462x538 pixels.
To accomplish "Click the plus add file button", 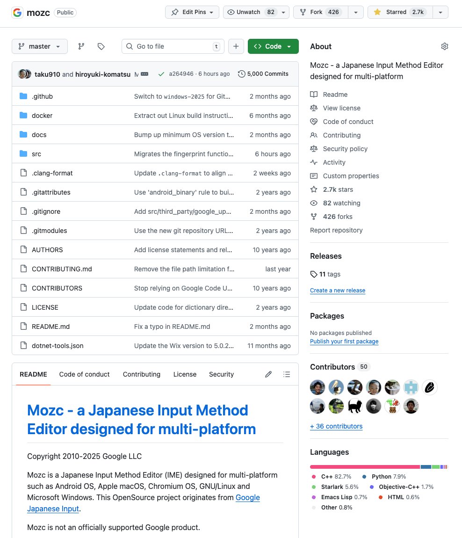I will click(236, 46).
